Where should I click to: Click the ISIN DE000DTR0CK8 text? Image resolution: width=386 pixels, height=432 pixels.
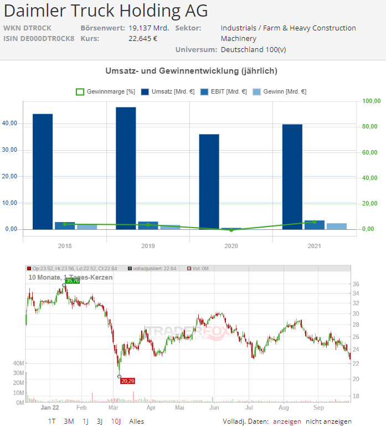tap(39, 39)
